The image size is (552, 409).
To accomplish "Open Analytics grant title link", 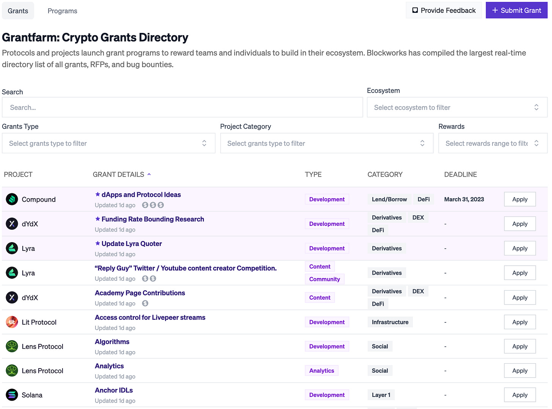I will coord(109,366).
